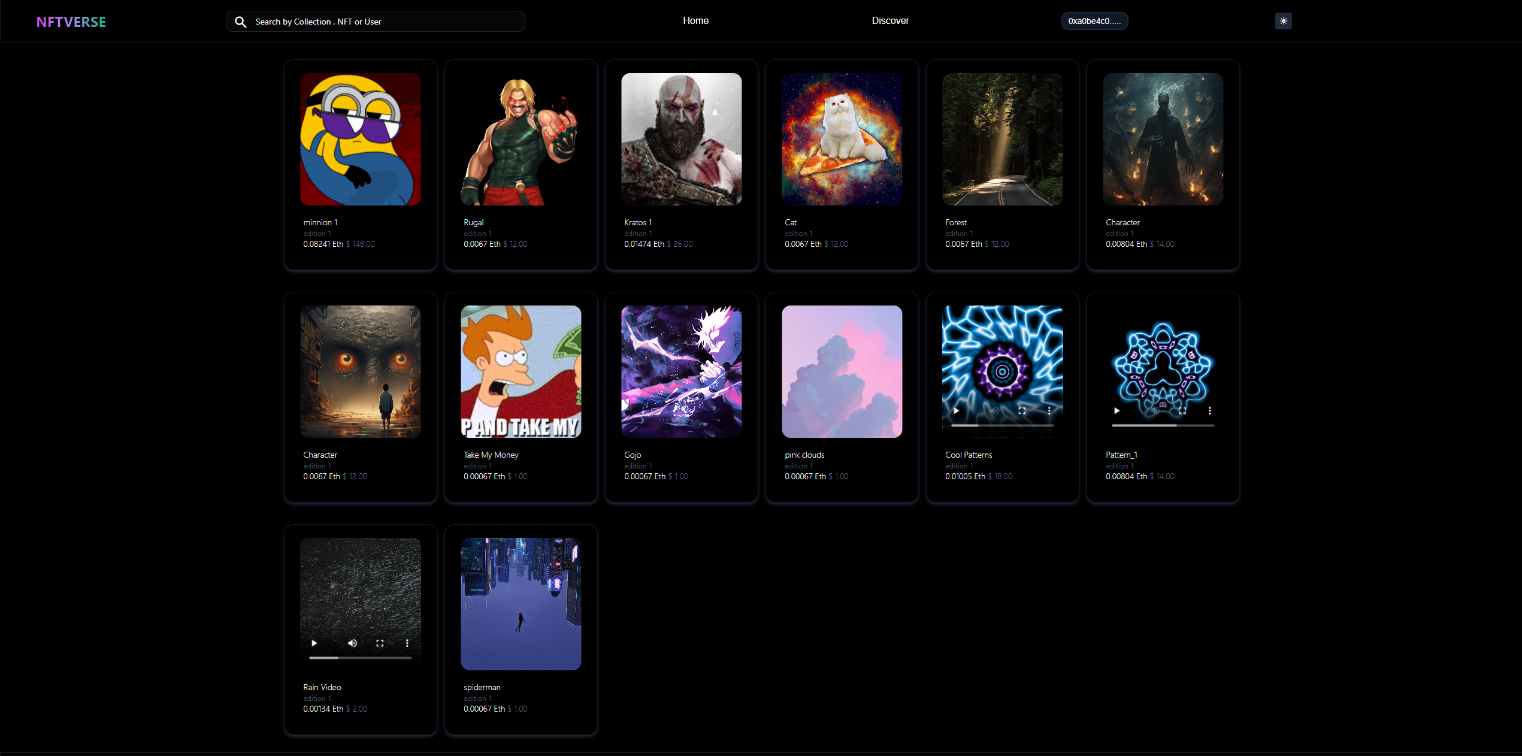
Task: Open the Discover page
Action: coord(890,20)
